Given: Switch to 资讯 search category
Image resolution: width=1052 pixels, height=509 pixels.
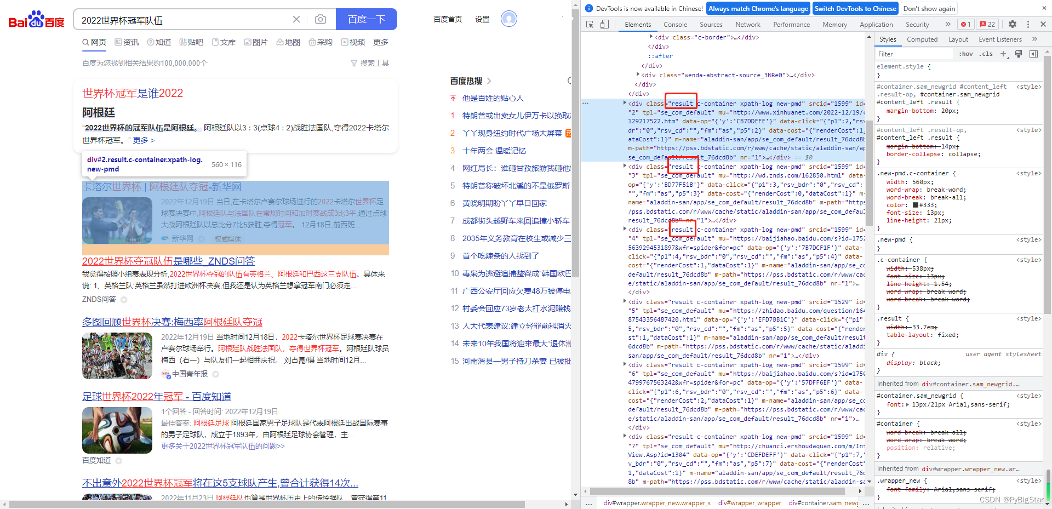Looking at the screenshot, I should 127,42.
